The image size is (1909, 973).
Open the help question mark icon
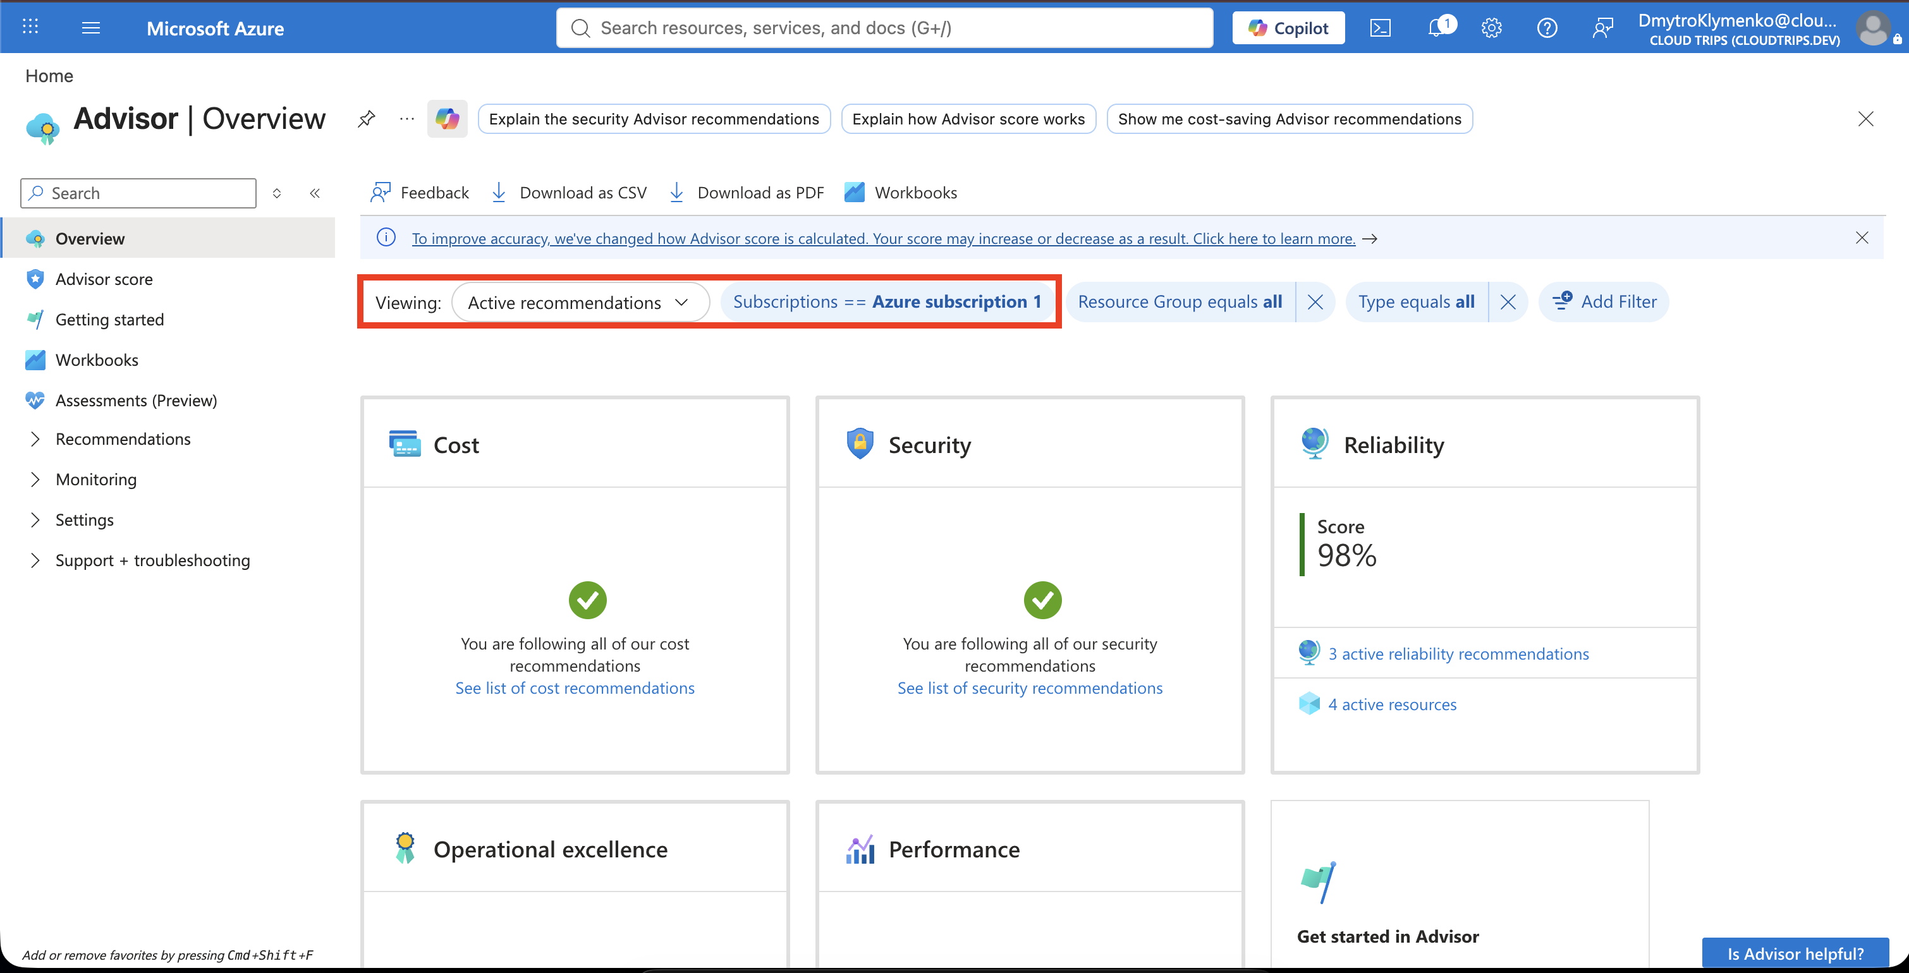click(x=1547, y=28)
